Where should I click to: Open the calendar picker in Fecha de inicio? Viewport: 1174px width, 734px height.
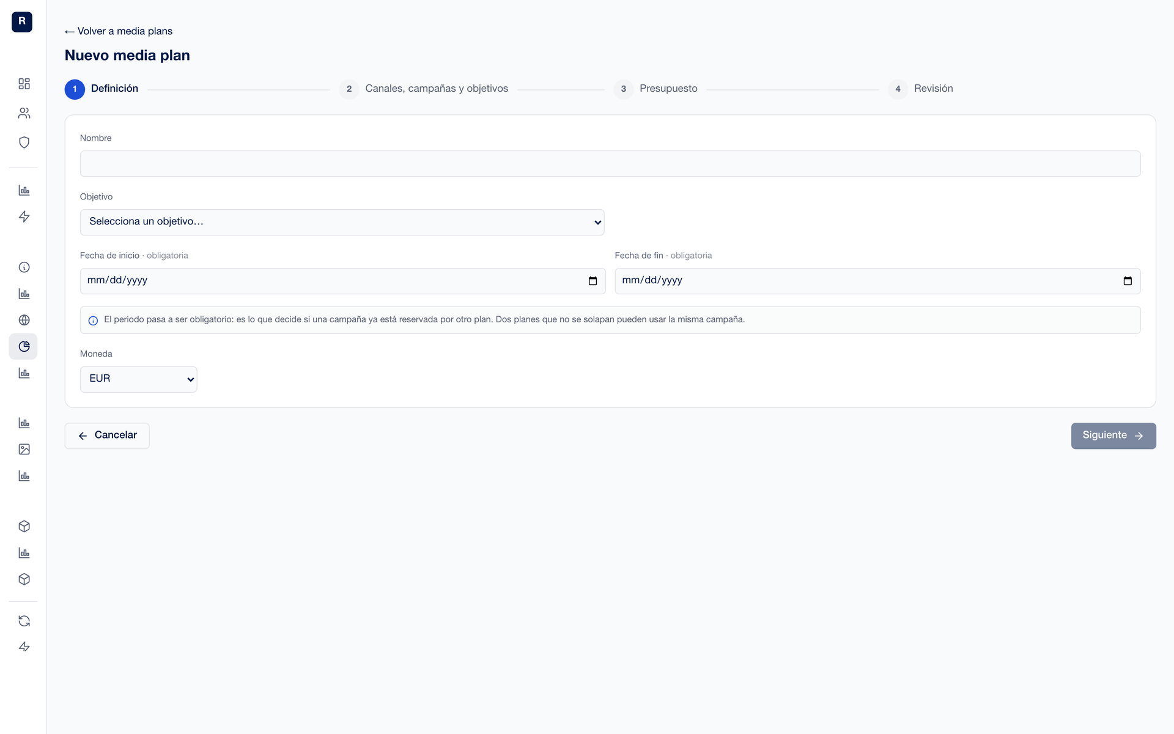(593, 281)
